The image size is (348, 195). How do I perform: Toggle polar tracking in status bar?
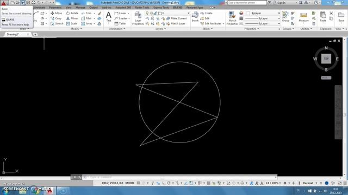click(x=169, y=183)
